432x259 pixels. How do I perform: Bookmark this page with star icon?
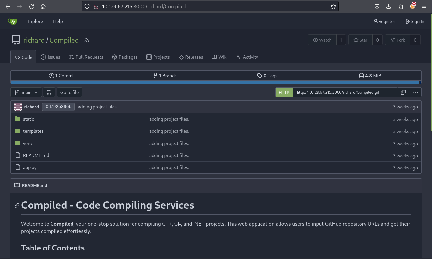[333, 6]
